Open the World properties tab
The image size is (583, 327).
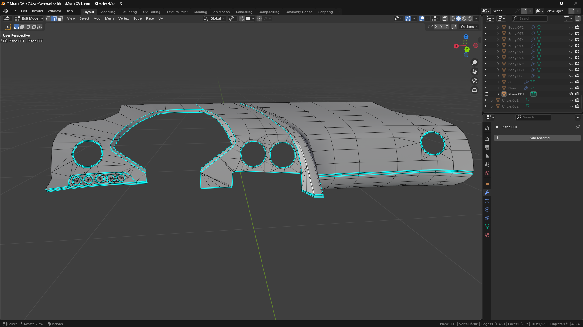pyautogui.click(x=487, y=173)
